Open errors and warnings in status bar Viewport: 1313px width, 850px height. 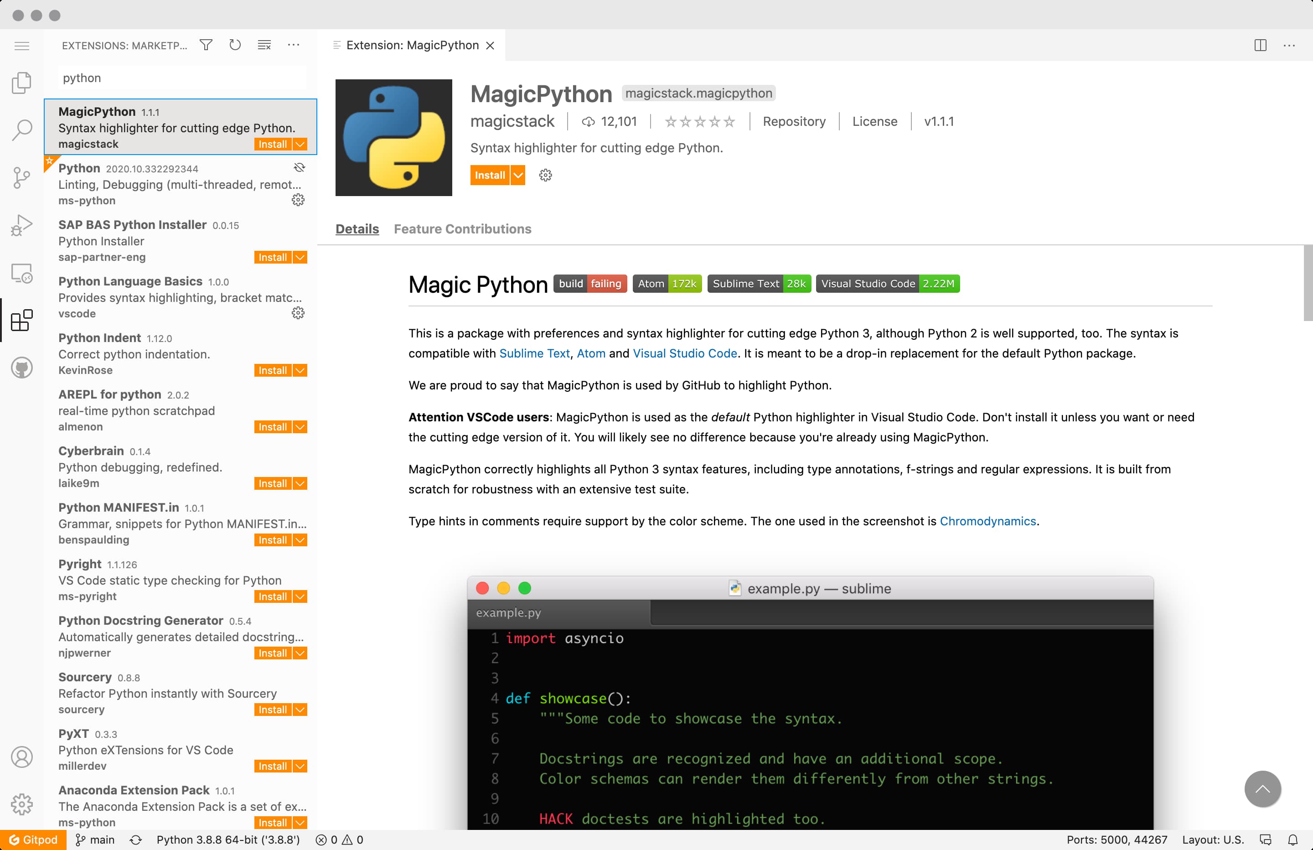point(339,840)
